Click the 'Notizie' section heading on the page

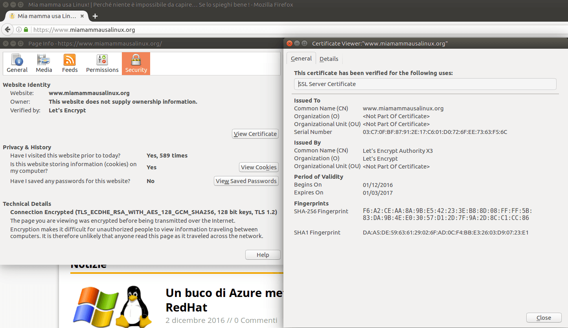[x=88, y=266]
